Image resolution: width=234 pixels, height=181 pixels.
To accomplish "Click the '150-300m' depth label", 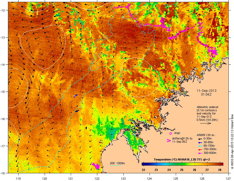I will (x=210, y=149).
